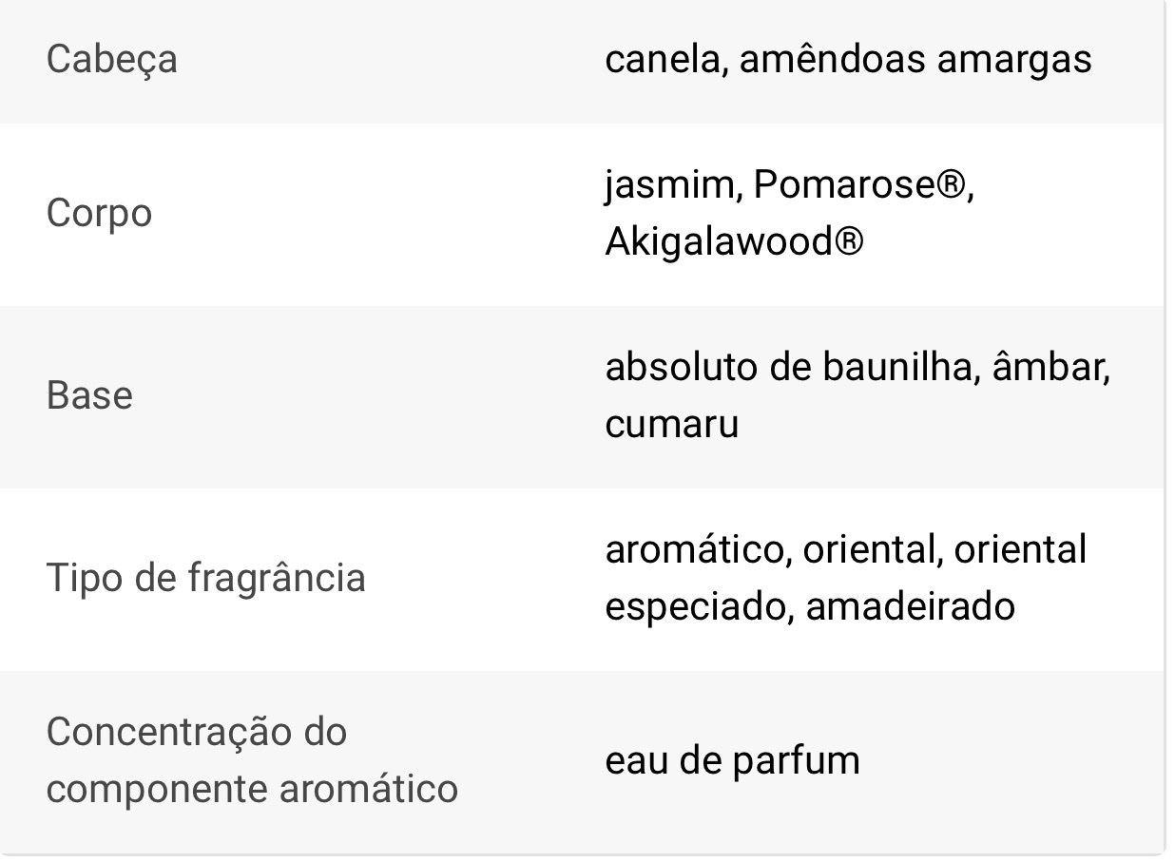Click the Concentração do componente aromático label
This screenshot has height=862, width=1175.
pos(251,760)
